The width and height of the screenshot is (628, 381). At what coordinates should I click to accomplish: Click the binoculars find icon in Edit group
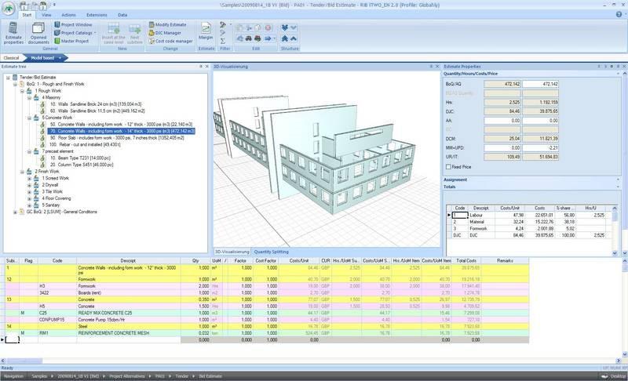(249, 38)
